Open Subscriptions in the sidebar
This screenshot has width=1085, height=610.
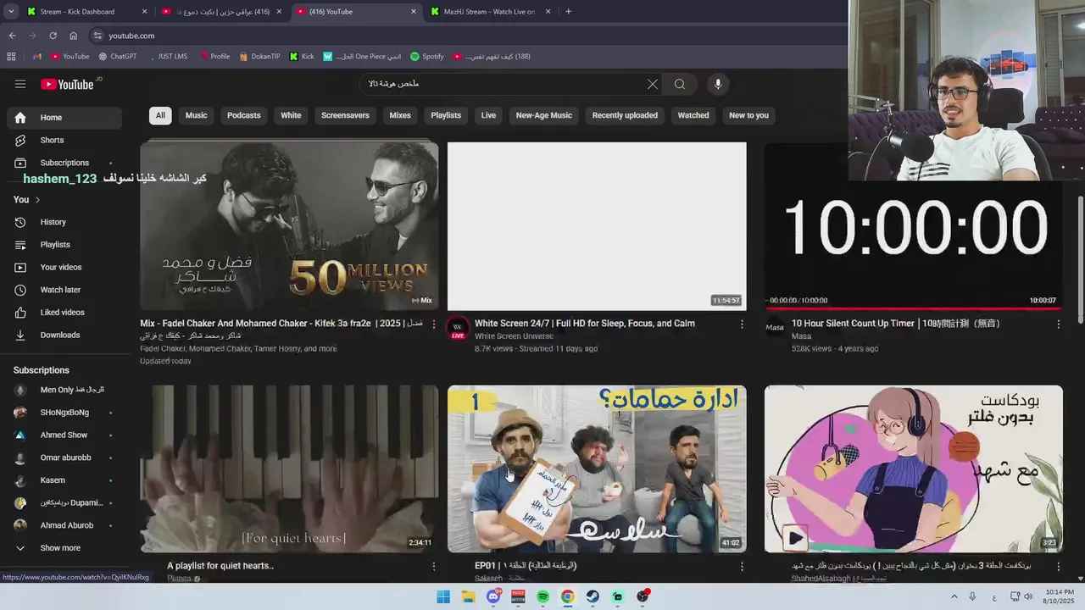pos(64,163)
